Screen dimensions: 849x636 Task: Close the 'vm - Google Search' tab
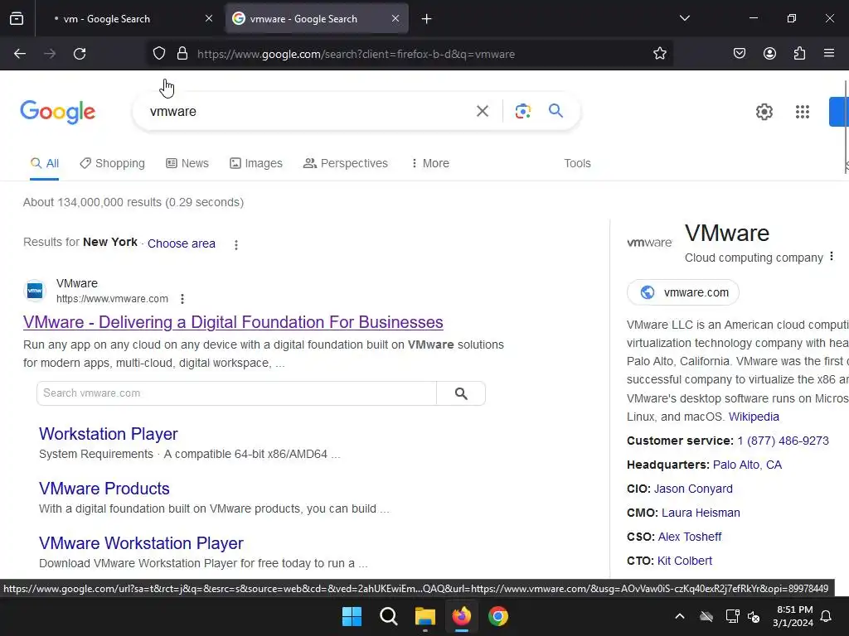[x=209, y=18]
